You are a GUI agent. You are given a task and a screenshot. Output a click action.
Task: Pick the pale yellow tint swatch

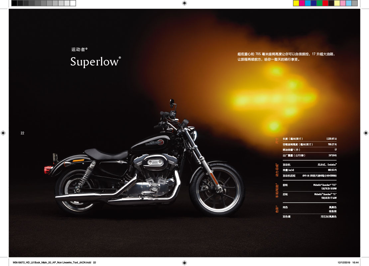coord(337,3)
